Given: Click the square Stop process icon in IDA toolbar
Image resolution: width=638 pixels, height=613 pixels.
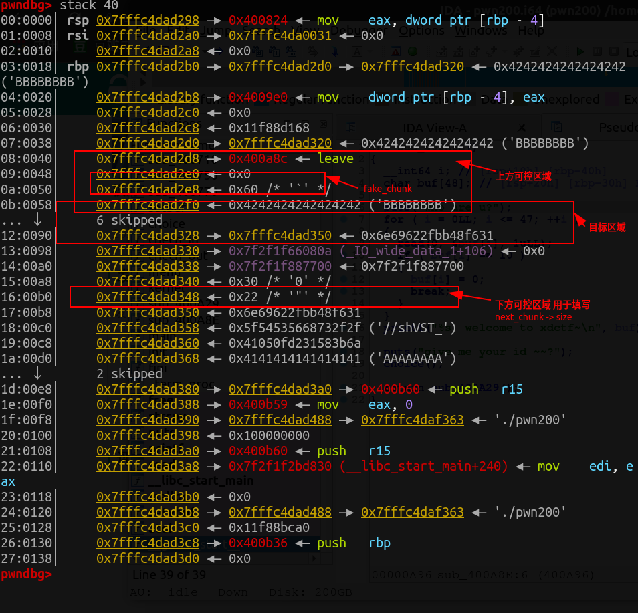Looking at the screenshot, I should coord(613,51).
